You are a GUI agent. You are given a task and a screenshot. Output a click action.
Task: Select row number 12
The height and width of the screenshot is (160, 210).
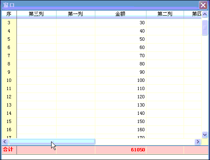click(x=9, y=97)
